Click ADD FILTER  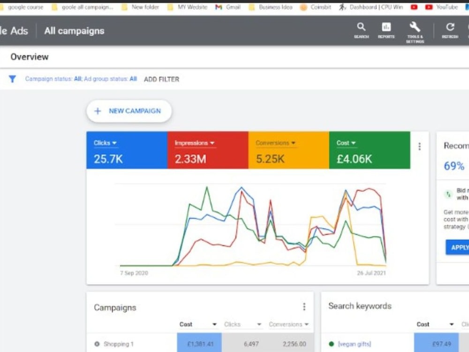tap(161, 79)
